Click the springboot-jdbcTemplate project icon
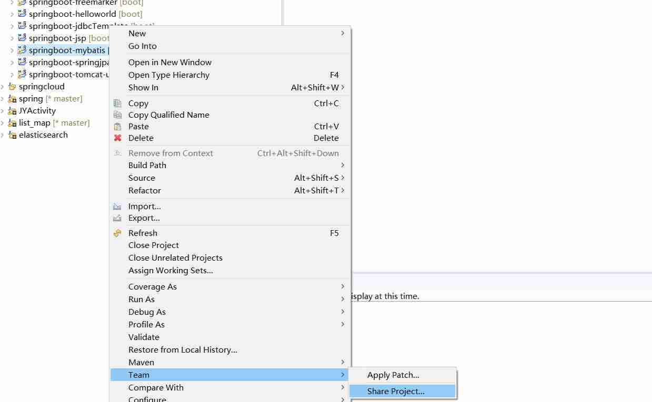The height and width of the screenshot is (402, 652). 22,26
